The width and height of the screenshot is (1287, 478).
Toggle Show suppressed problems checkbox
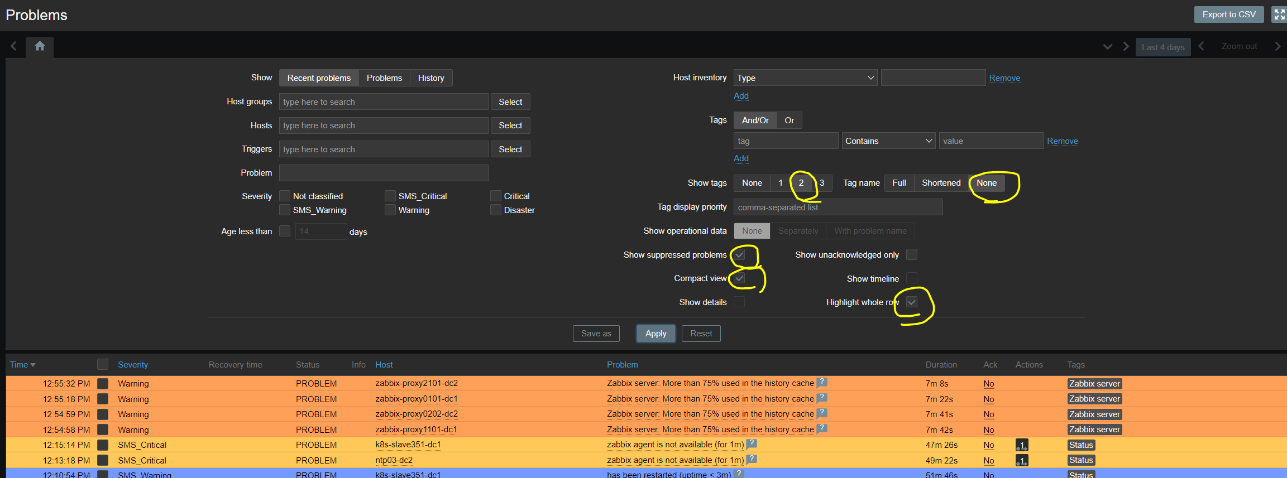(739, 255)
